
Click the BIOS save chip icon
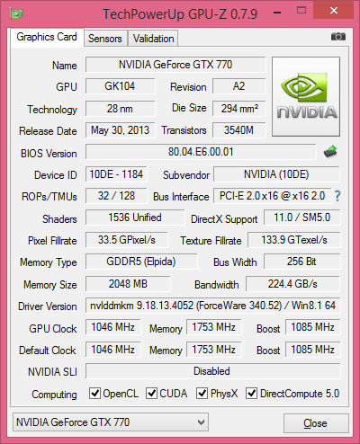[330, 152]
